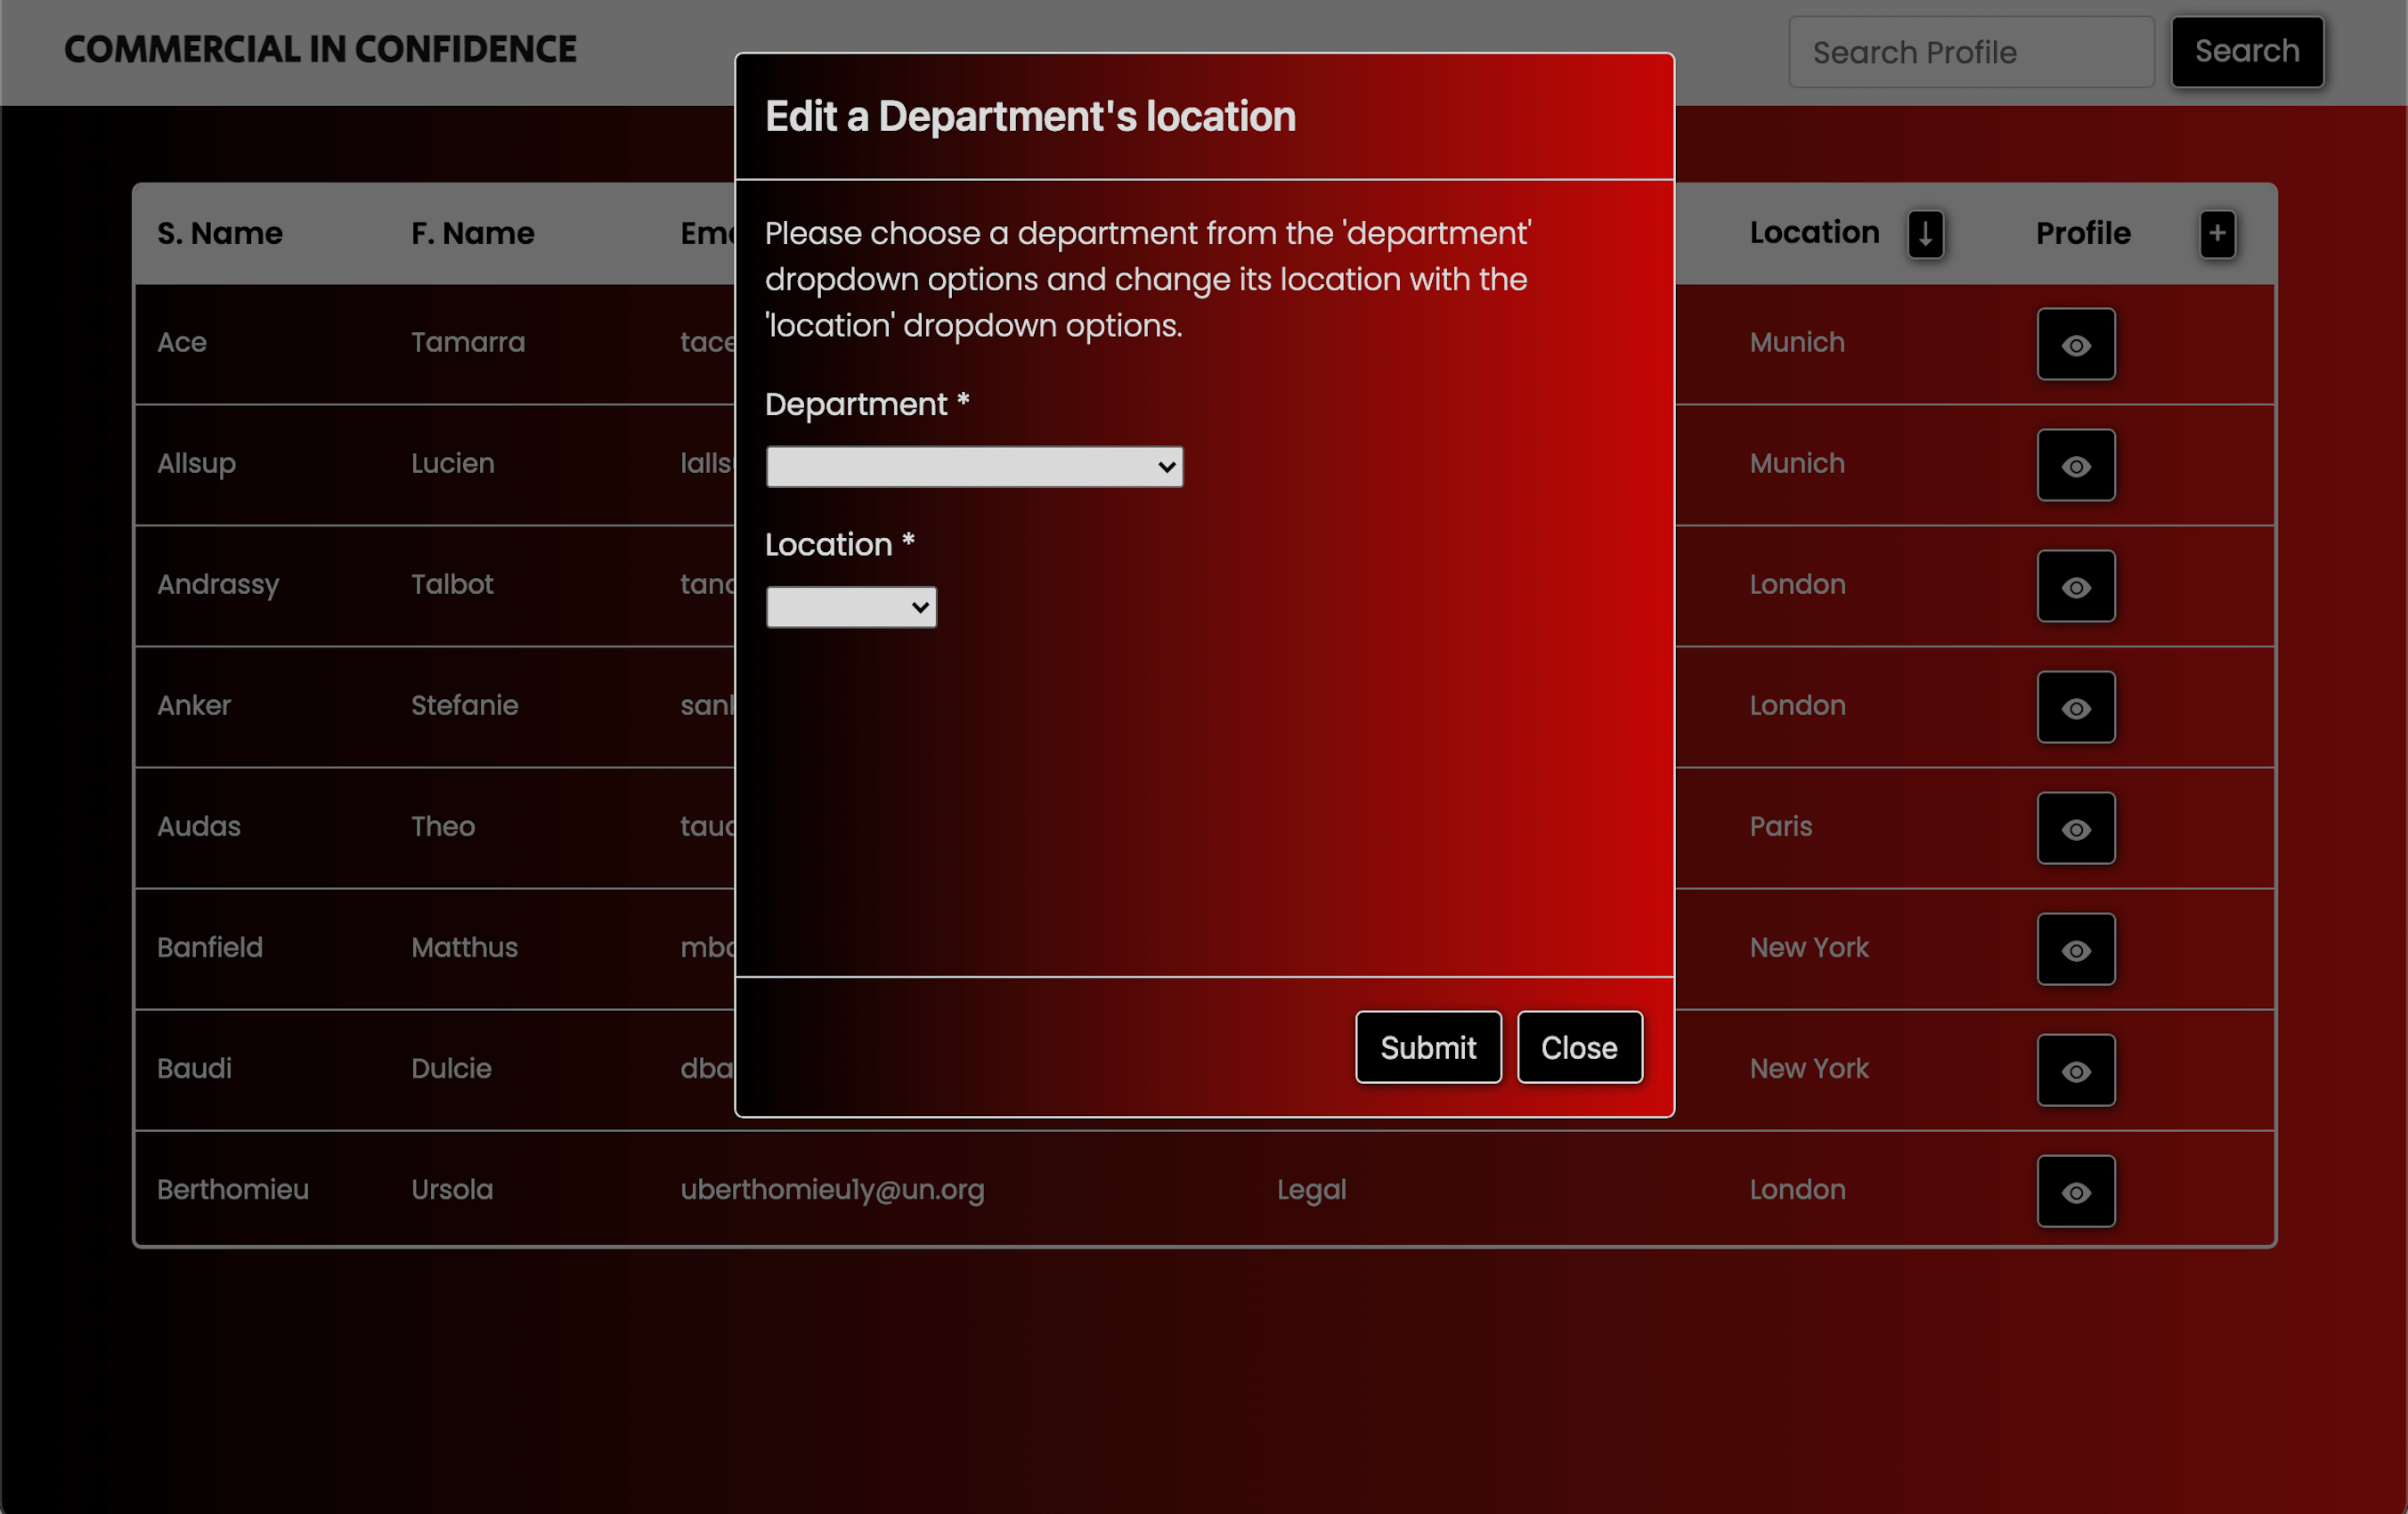Click New York location in Baudi row
This screenshot has height=1514, width=2408.
pos(1809,1068)
